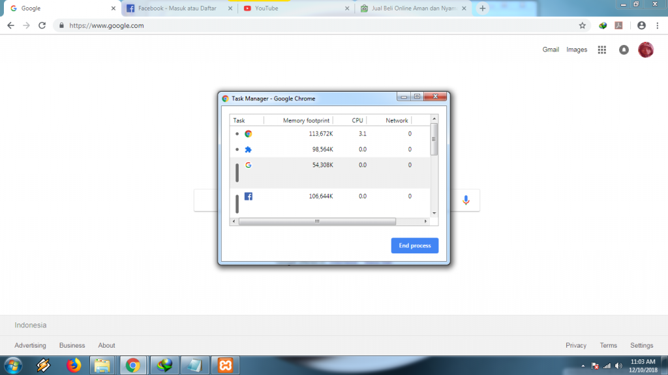The height and width of the screenshot is (375, 668).
Task: Open Firefox from the taskbar
Action: [x=73, y=366]
